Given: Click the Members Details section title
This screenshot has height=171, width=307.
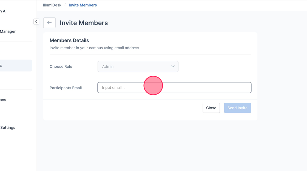Looking at the screenshot, I should pos(69,40).
